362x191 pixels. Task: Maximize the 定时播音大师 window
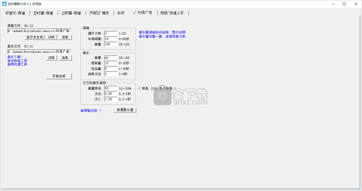[344, 4]
